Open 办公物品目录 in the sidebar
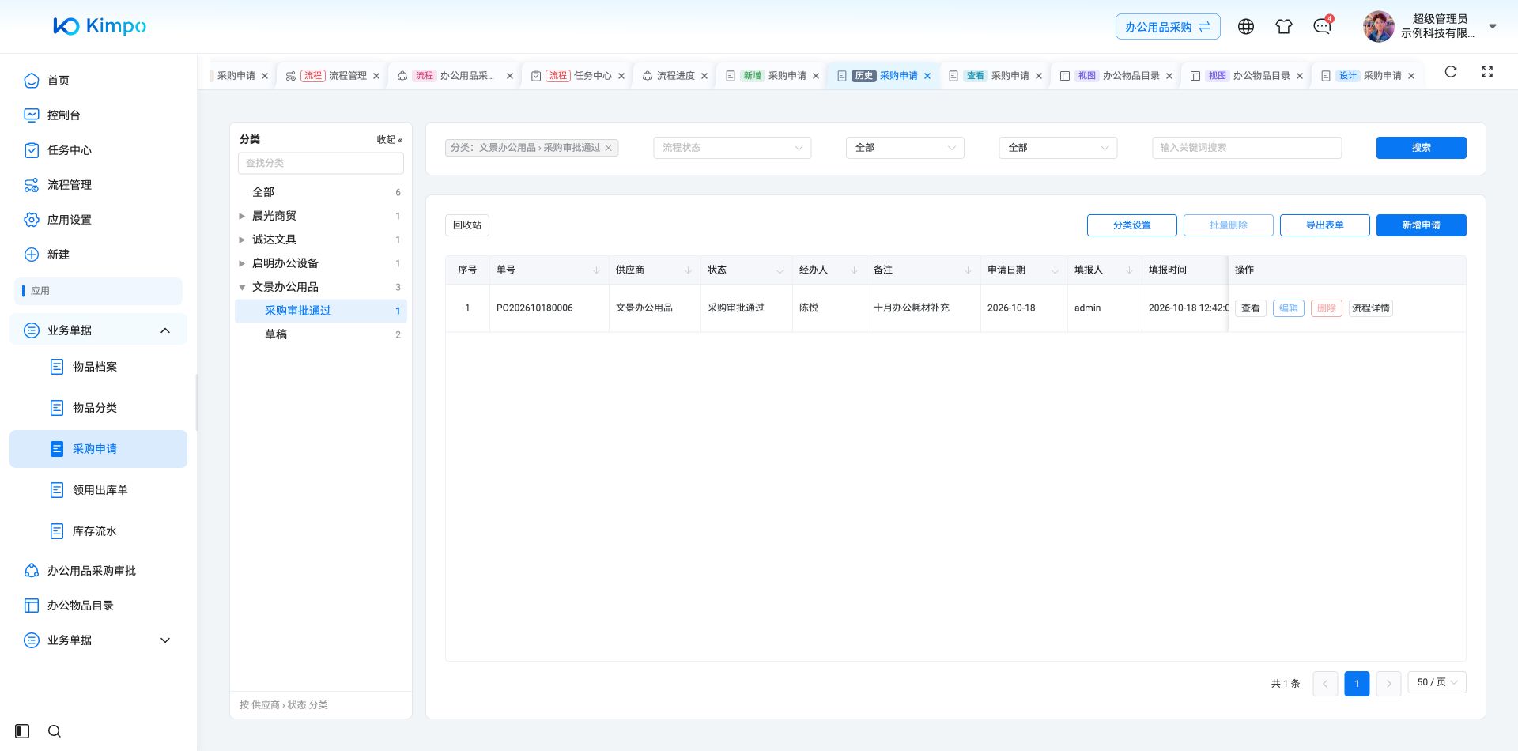Viewport: 1518px width, 751px height. click(81, 606)
